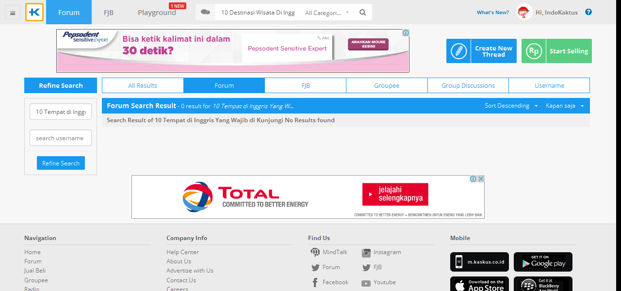Image resolution: width=621 pixels, height=291 pixels.
Task: Click the Create New Thread button
Action: coord(481,51)
